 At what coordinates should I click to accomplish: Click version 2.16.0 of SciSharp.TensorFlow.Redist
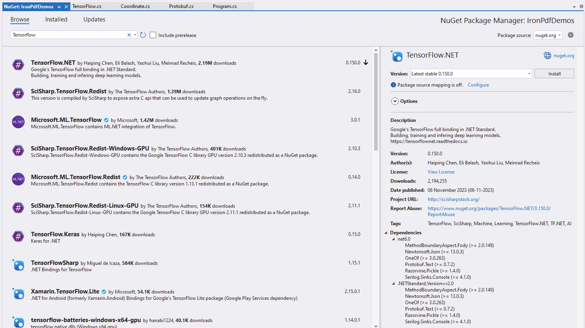coord(354,91)
